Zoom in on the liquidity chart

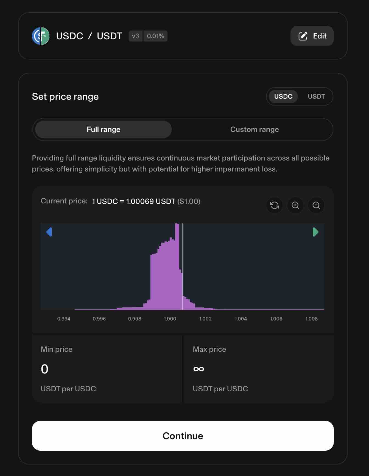point(295,205)
